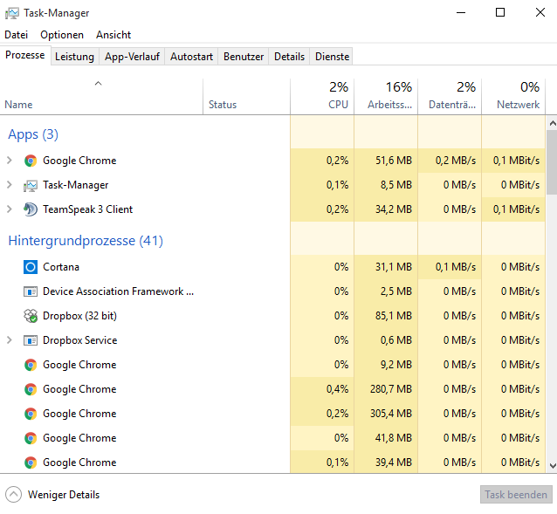Image resolution: width=557 pixels, height=514 pixels.
Task: Expand the Dropbox Service process
Action: pos(10,340)
